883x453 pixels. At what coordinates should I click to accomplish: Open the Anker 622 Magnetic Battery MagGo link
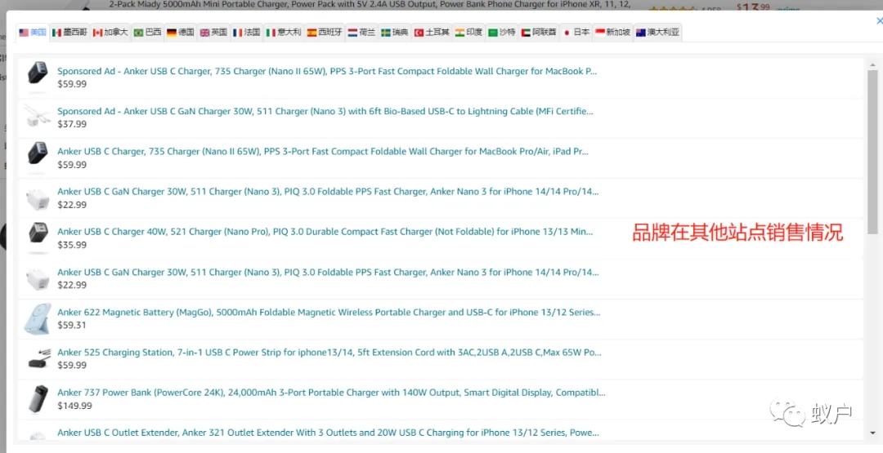tap(329, 312)
